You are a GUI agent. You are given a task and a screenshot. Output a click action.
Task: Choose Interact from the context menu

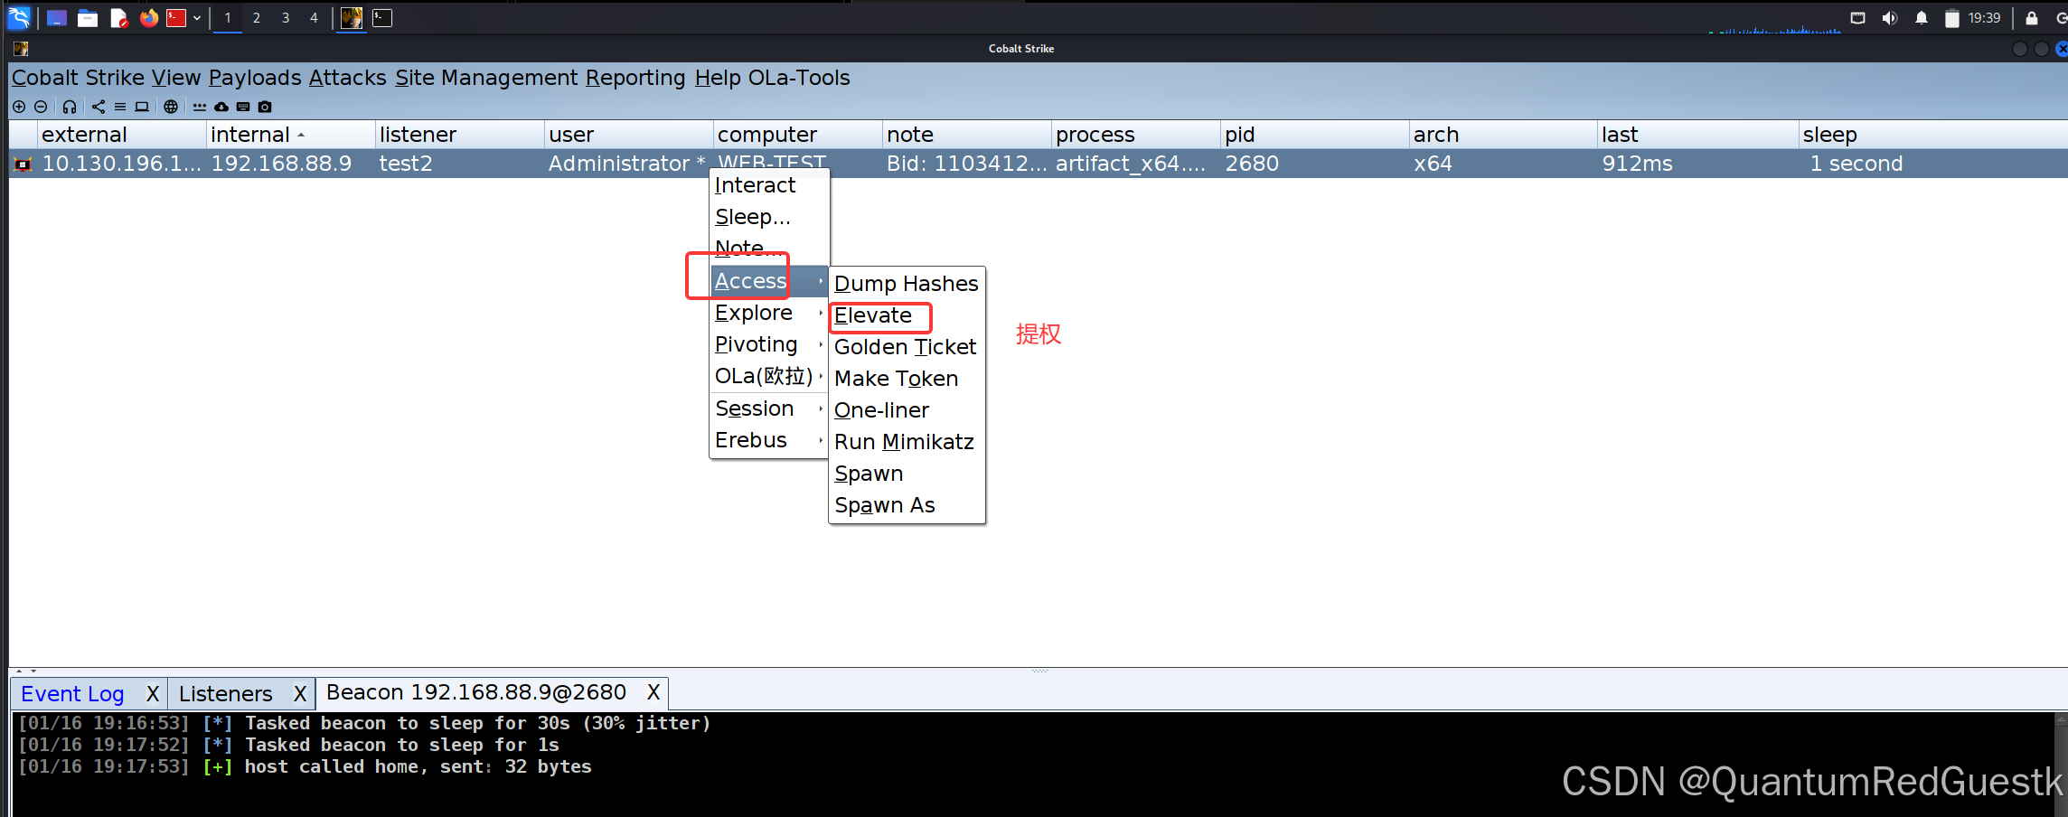769,185
